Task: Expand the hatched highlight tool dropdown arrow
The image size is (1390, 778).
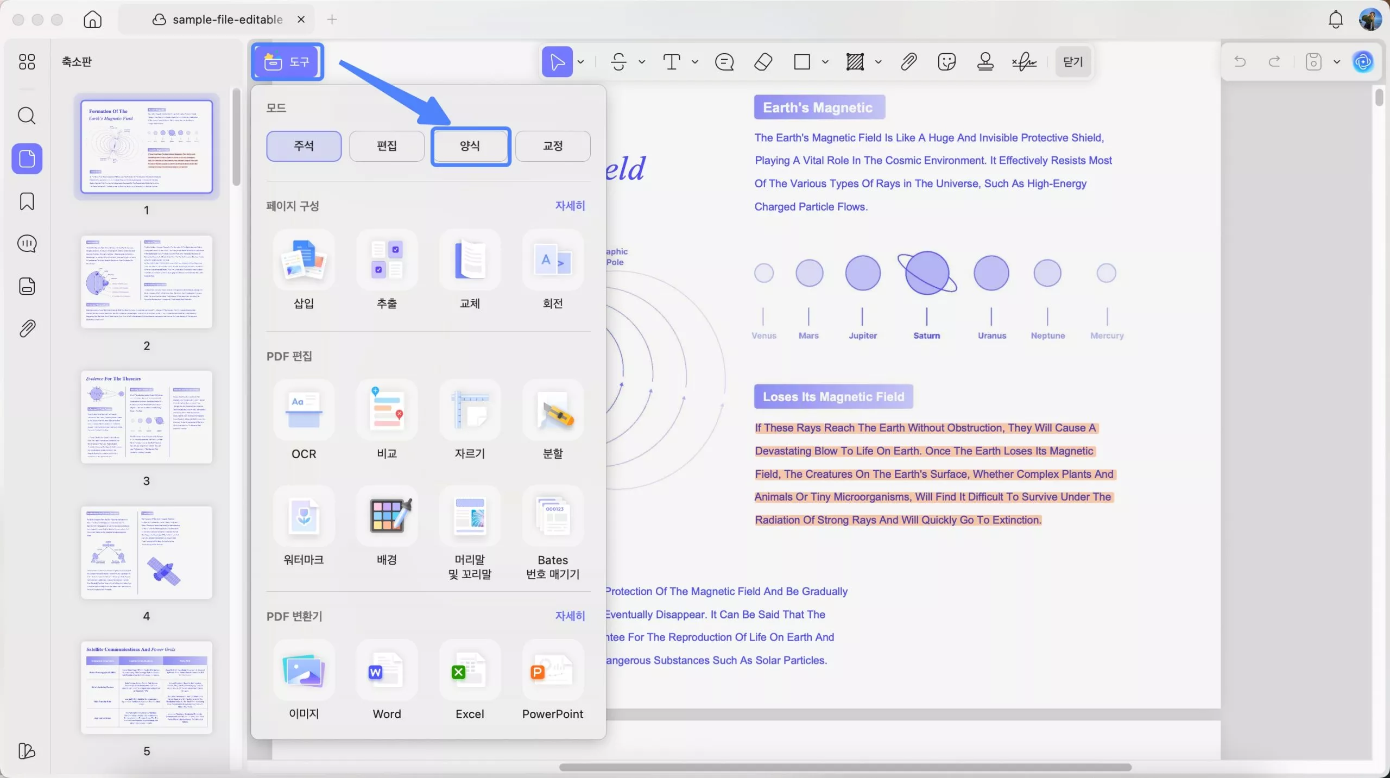Action: [x=879, y=62]
